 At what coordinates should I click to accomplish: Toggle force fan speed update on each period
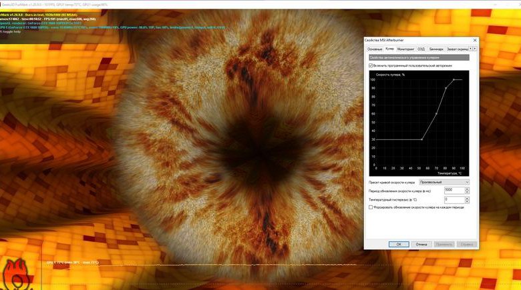tap(371, 207)
